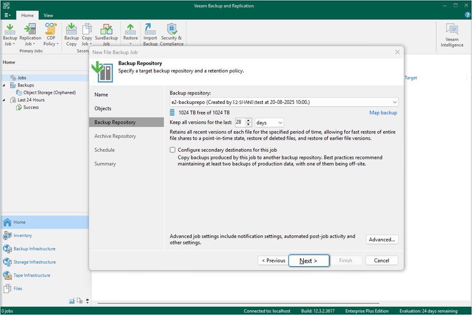472x315 pixels.
Task: Go to the Summary wizard step
Action: (x=105, y=164)
